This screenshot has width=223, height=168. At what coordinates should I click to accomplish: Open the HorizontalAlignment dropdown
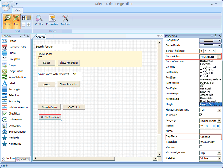click(x=219, y=110)
